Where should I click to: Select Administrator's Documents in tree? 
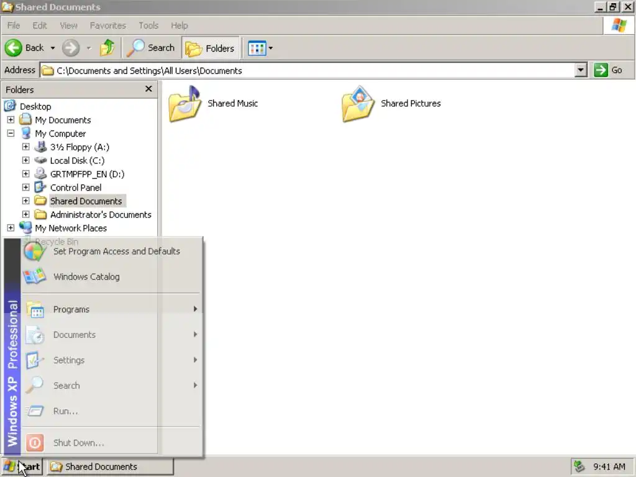pyautogui.click(x=101, y=214)
